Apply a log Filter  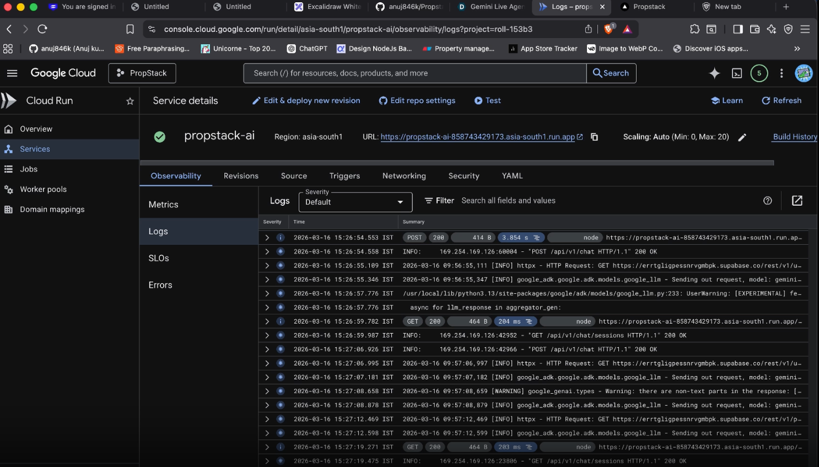(x=439, y=200)
